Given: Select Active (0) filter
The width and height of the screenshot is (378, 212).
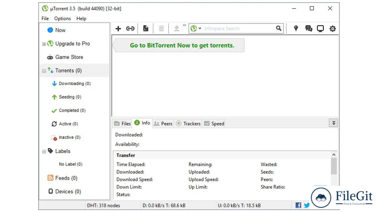Looking at the screenshot, I should 69,124.
